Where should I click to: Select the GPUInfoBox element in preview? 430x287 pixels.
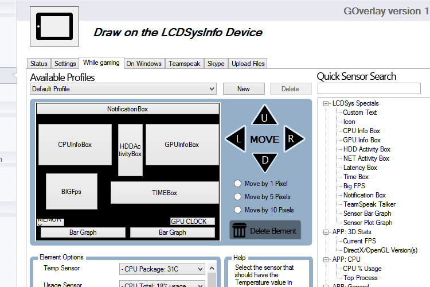tap(182, 145)
